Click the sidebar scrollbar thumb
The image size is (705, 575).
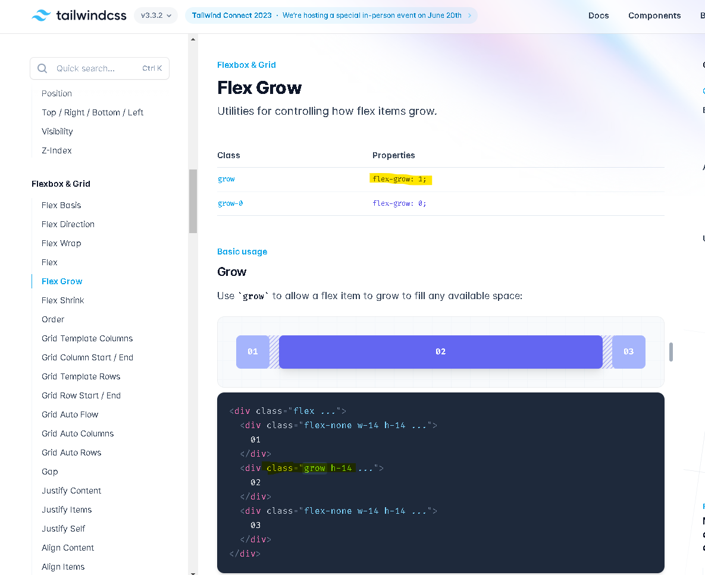(x=193, y=201)
